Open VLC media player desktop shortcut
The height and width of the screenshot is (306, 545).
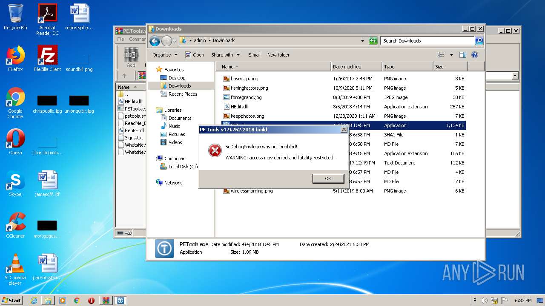point(15,269)
